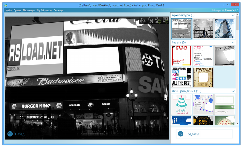Pick the green cake plate birthday template
The image size is (242, 147).
(x=225, y=120)
